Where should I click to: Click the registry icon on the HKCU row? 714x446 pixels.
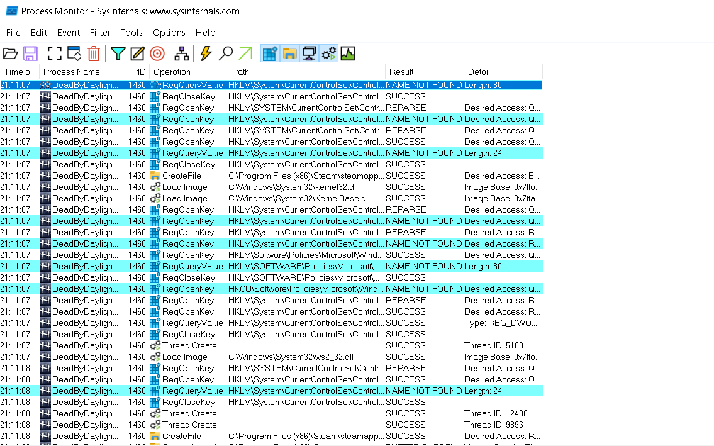tap(155, 289)
